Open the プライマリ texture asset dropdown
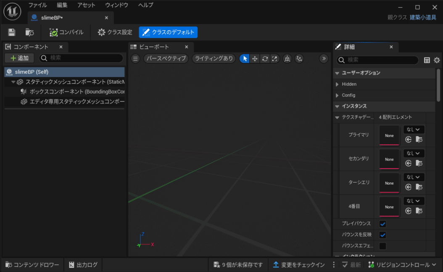 tap(414, 129)
